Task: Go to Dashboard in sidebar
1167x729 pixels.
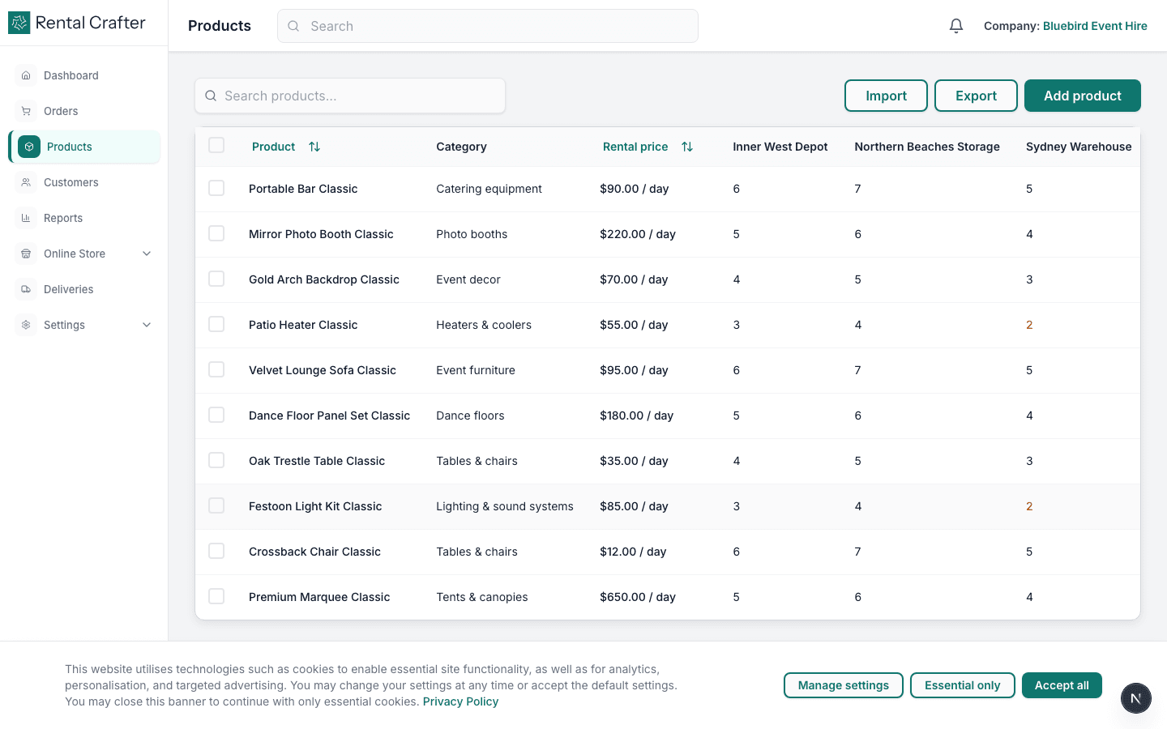Action: (x=84, y=75)
